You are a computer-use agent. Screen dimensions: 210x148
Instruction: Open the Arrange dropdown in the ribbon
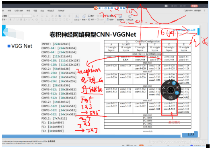pos(92,20)
